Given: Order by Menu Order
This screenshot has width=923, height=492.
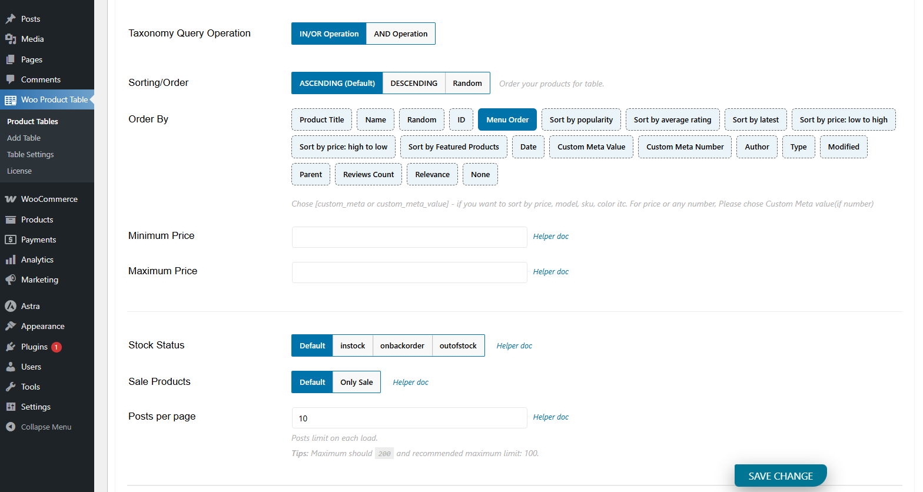Looking at the screenshot, I should [x=507, y=119].
